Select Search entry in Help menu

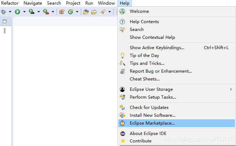pos(176,30)
